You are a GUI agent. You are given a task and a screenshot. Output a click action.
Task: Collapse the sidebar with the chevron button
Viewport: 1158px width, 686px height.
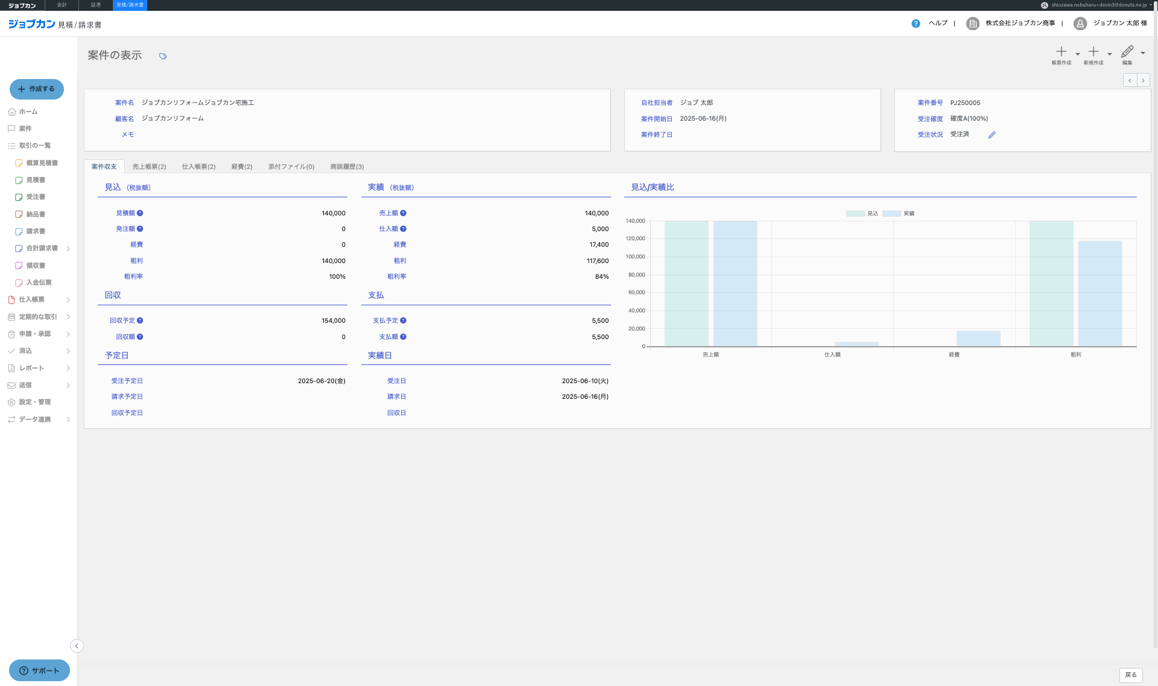pyautogui.click(x=77, y=646)
